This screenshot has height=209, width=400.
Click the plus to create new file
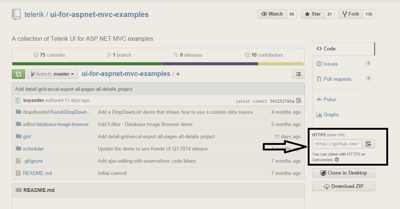pyautogui.click(x=178, y=74)
